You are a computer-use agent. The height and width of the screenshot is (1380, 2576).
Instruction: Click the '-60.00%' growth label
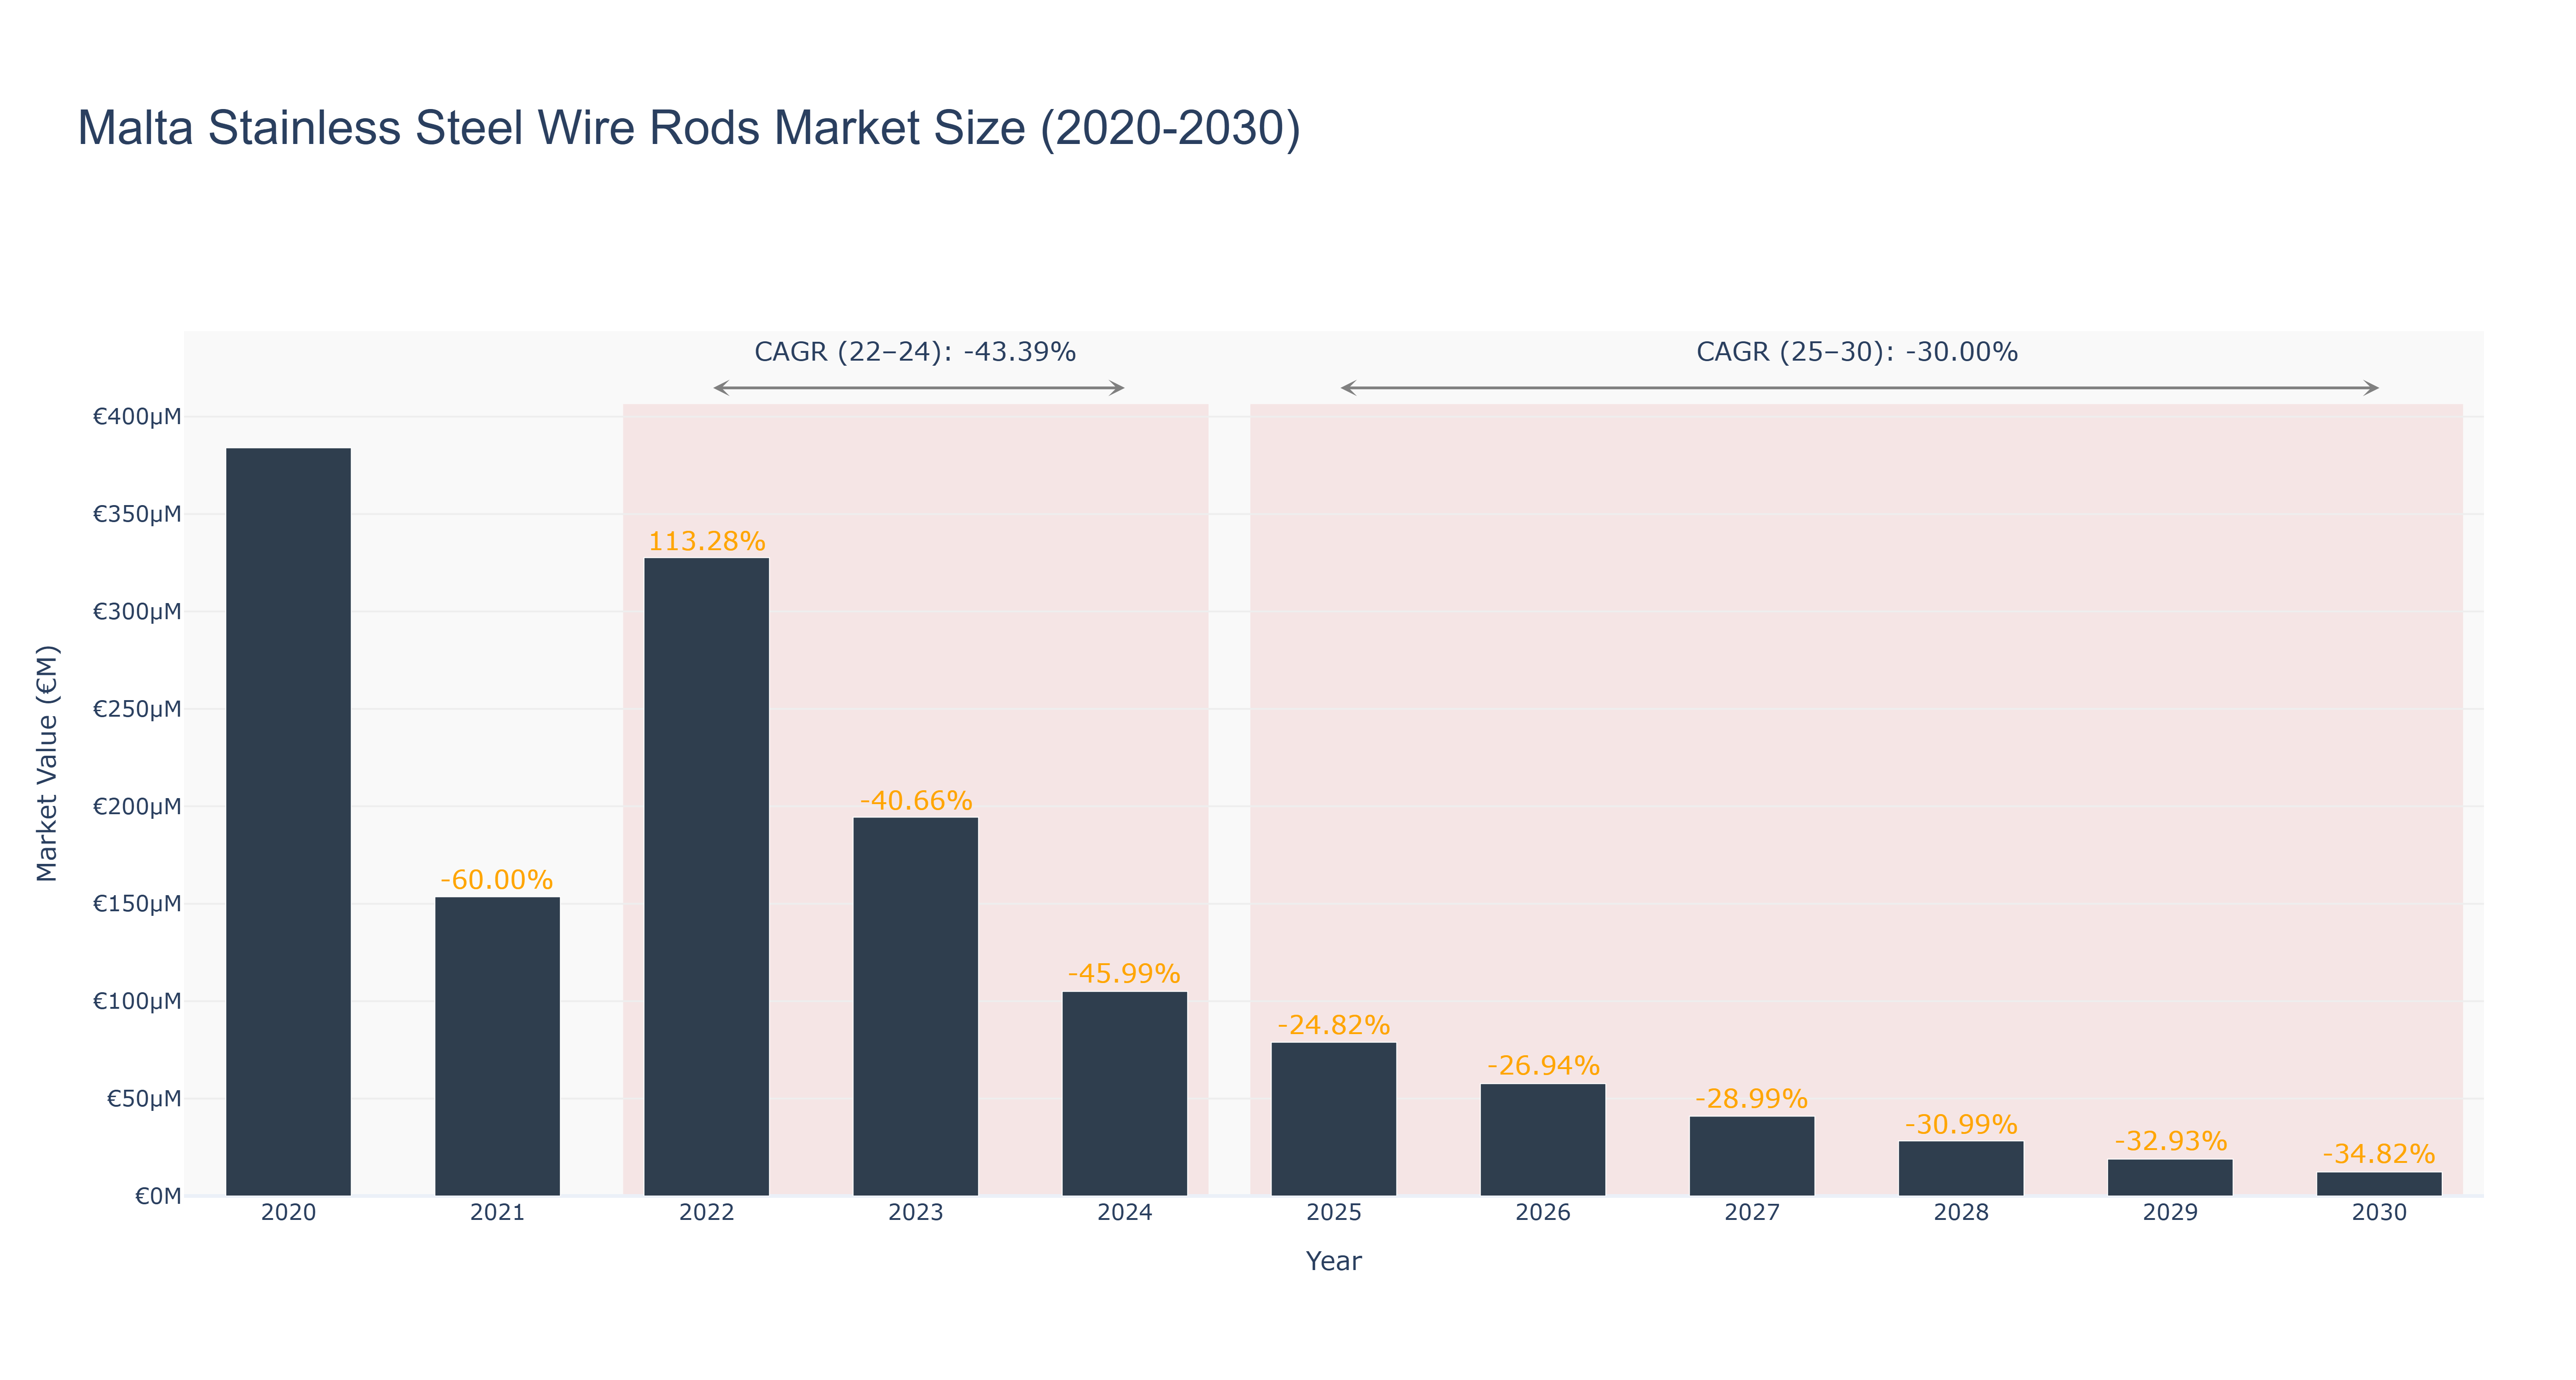click(497, 880)
